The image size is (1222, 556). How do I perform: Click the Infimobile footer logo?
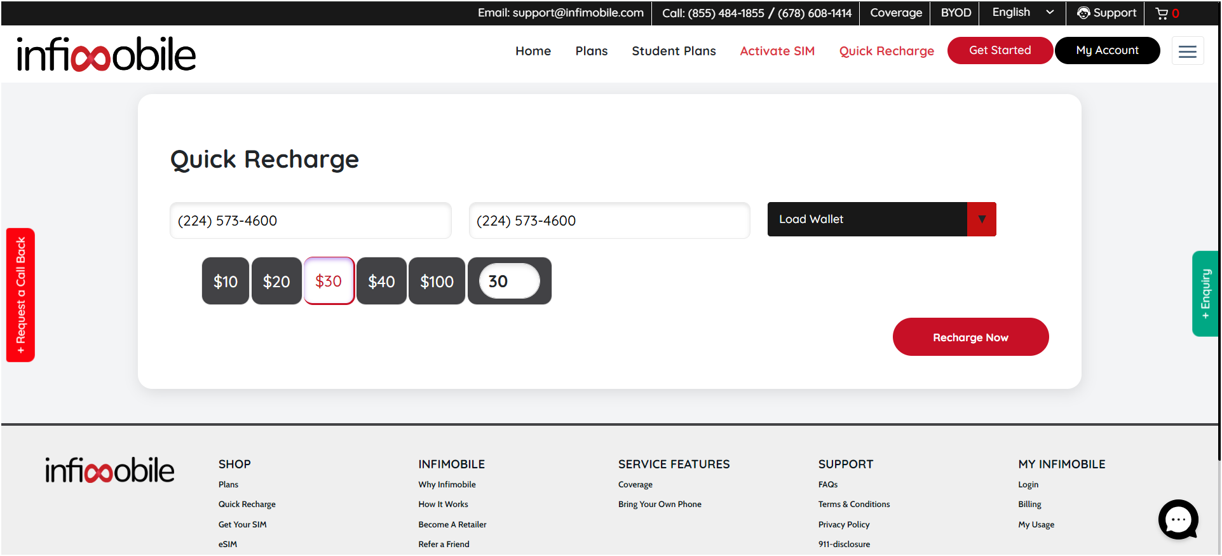[x=109, y=470]
